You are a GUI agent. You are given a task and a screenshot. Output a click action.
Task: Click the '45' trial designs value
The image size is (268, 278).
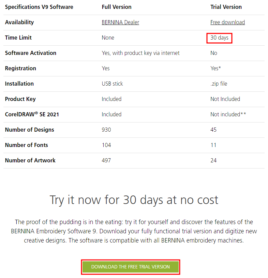(x=213, y=130)
